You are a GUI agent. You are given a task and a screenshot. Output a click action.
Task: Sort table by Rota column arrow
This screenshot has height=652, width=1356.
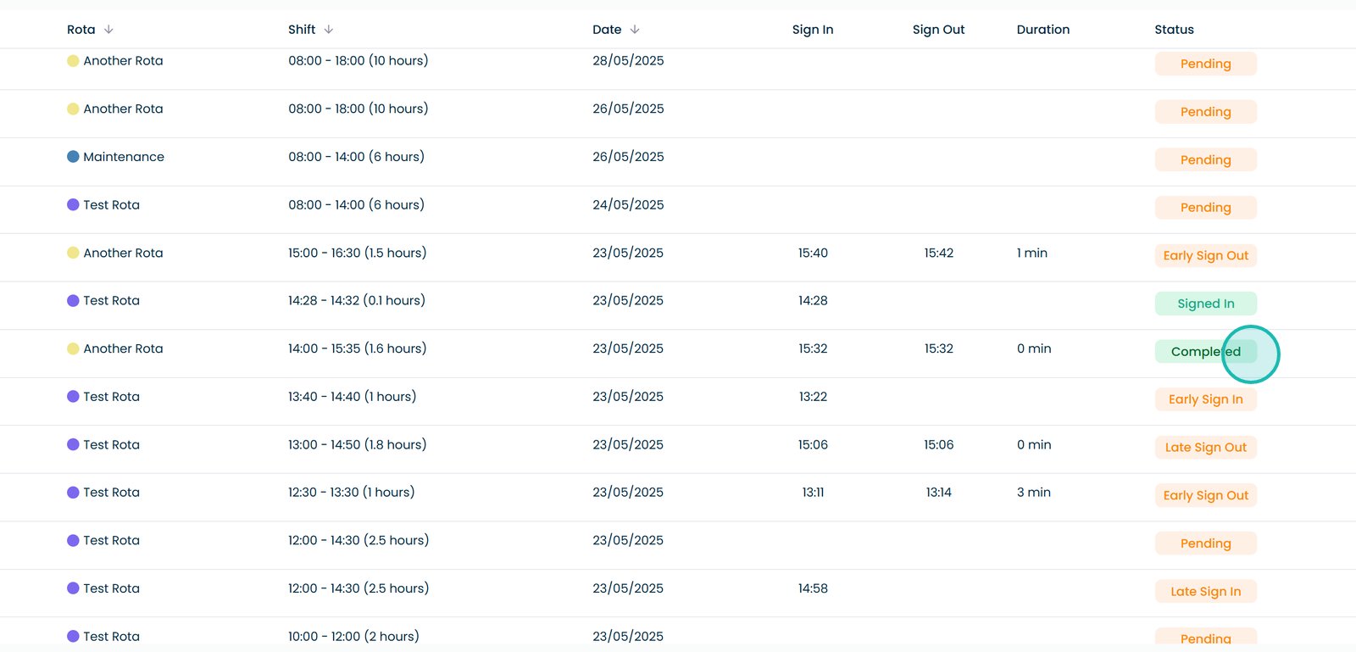tap(108, 30)
